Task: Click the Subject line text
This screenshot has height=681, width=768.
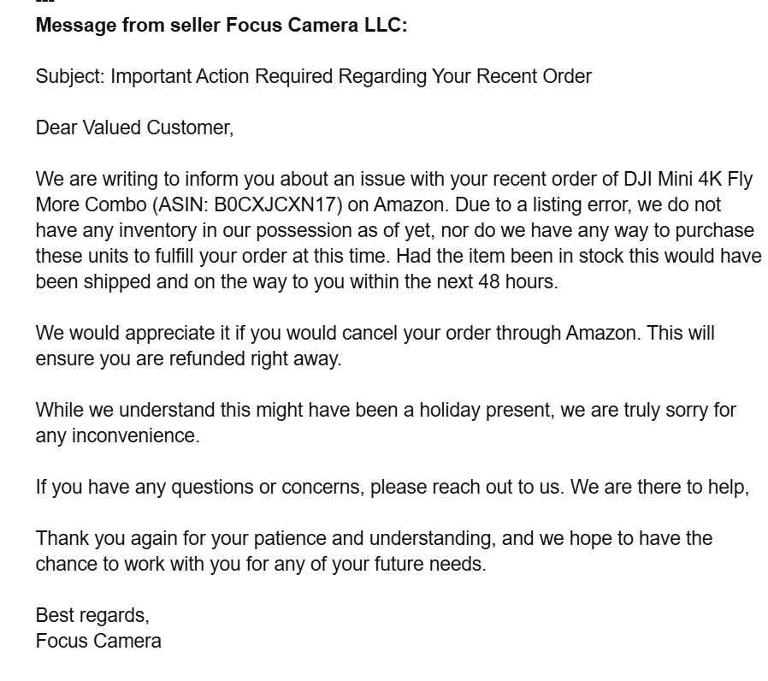Action: [x=314, y=76]
